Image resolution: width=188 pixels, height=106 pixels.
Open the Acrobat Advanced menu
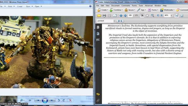[x=149, y=6]
